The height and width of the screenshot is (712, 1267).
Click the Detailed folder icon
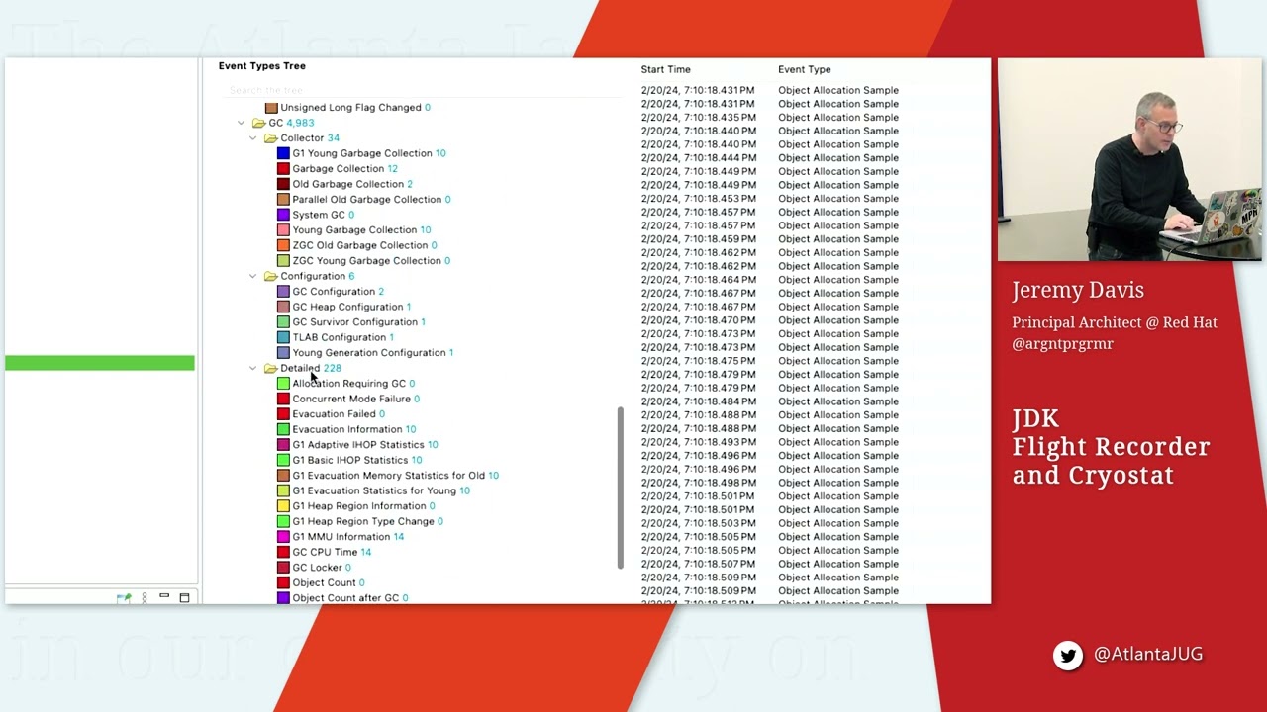point(270,368)
